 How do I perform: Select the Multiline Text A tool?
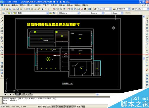[x=2, y=76]
